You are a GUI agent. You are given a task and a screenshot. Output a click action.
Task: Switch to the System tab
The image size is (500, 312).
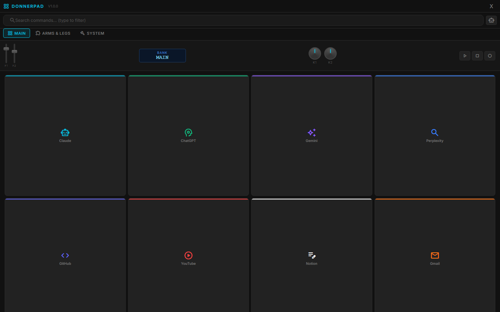tap(92, 33)
